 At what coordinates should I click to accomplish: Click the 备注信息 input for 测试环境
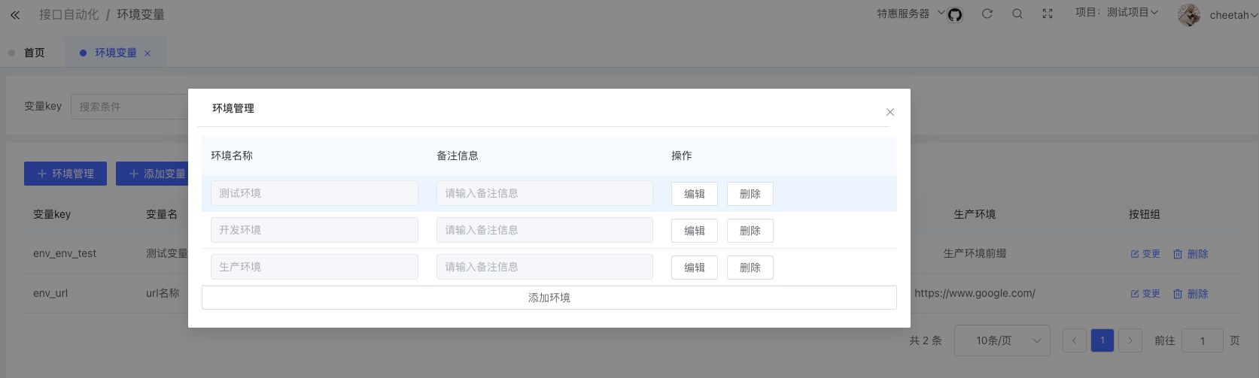pos(544,193)
